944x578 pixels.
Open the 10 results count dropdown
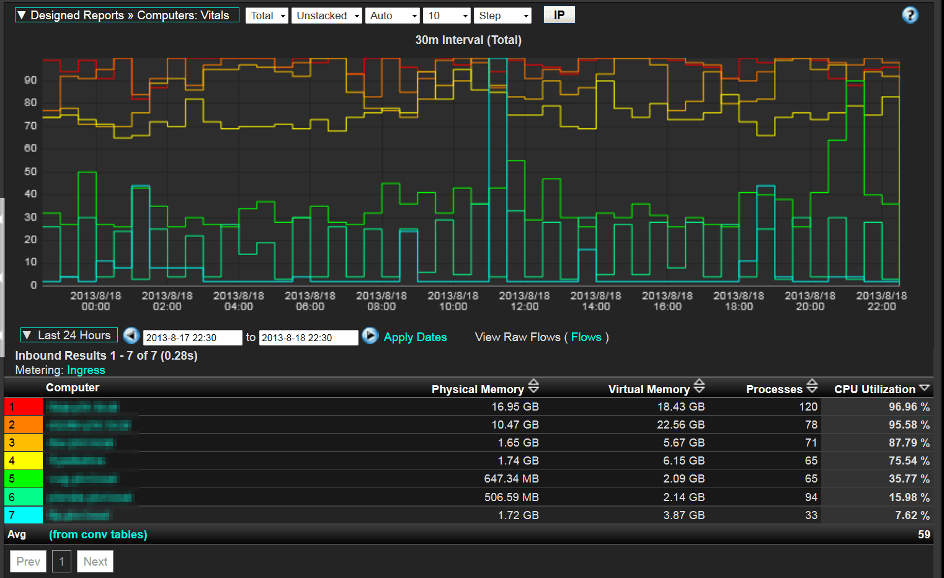pos(447,16)
